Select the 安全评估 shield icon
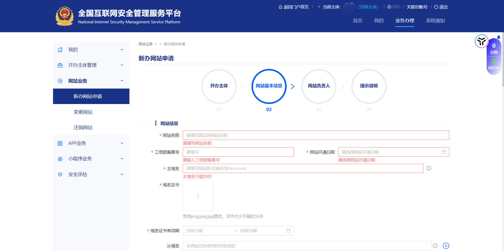Image resolution: width=504 pixels, height=251 pixels. (60, 174)
